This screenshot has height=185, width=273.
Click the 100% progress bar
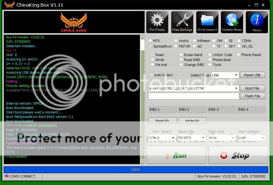click(x=136, y=170)
